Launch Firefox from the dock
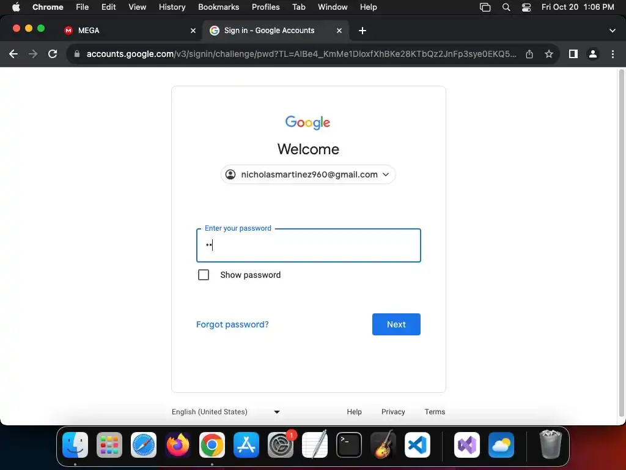The image size is (626, 470). pos(178,444)
